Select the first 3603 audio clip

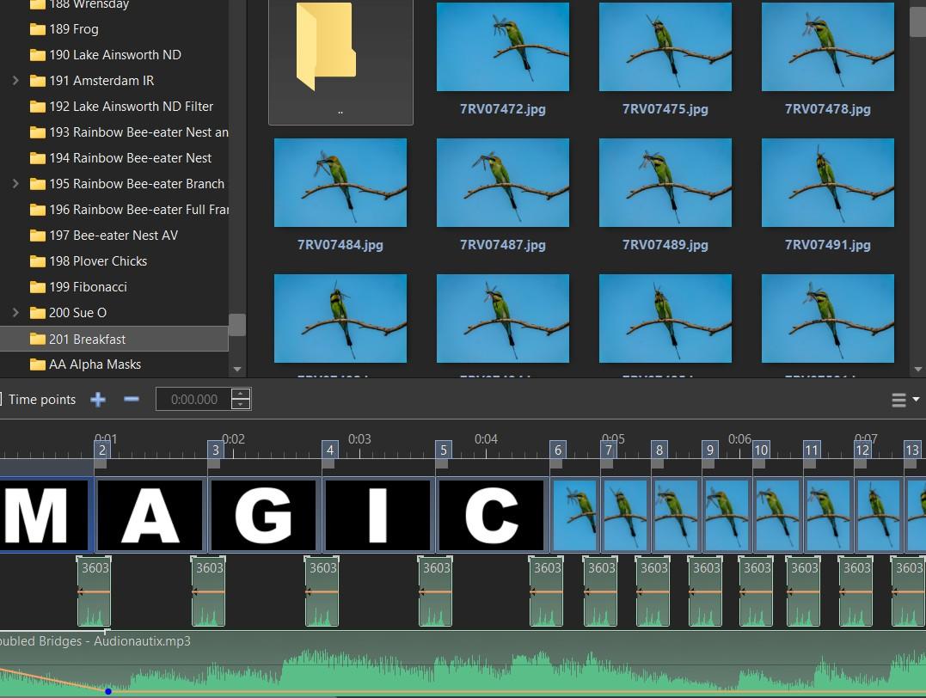94,591
